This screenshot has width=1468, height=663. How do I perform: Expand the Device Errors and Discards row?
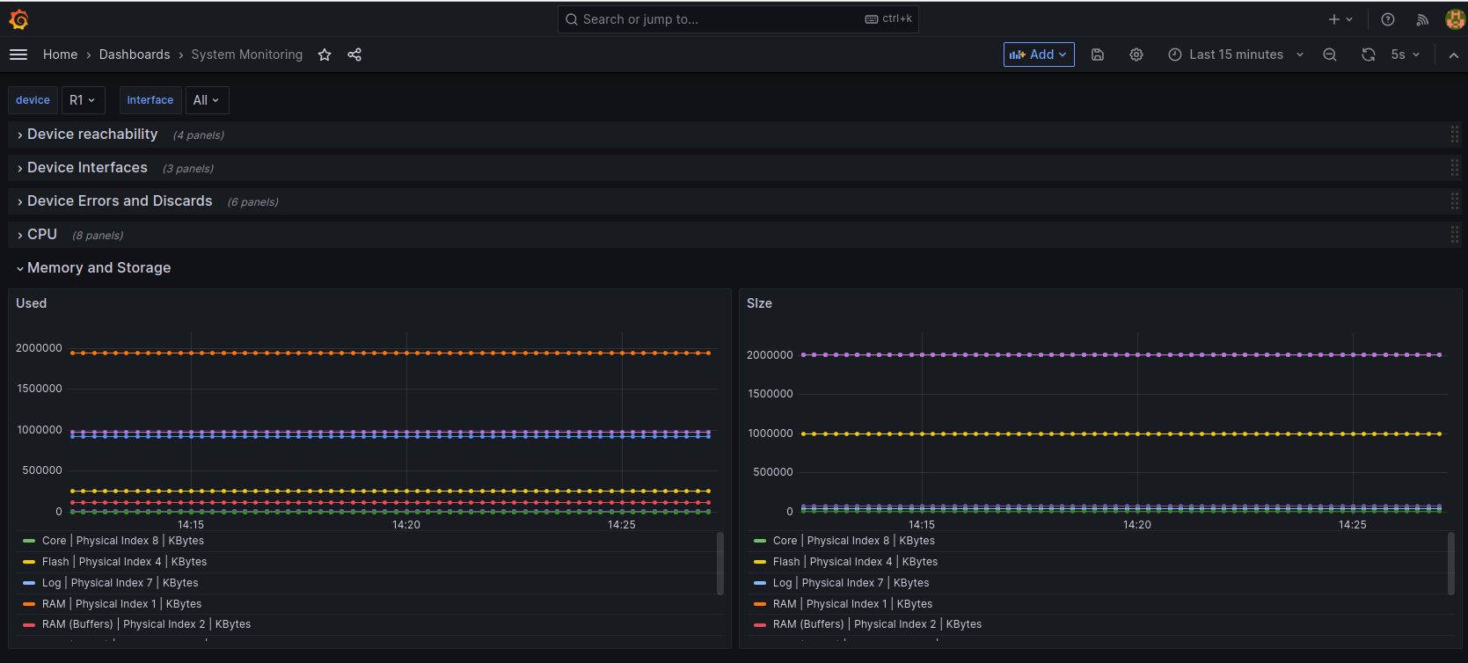(x=120, y=201)
